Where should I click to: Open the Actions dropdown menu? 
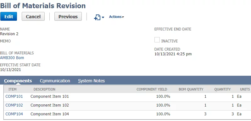pyautogui.click(x=116, y=17)
